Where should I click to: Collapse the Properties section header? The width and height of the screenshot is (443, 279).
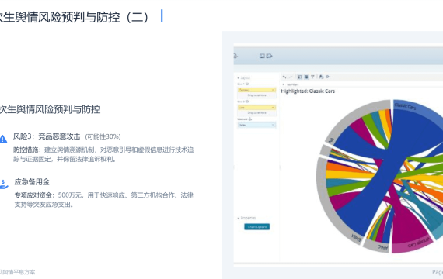coord(246,218)
